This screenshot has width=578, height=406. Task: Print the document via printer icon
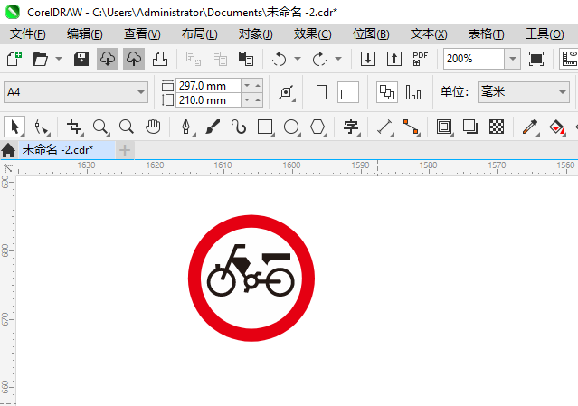tap(160, 59)
